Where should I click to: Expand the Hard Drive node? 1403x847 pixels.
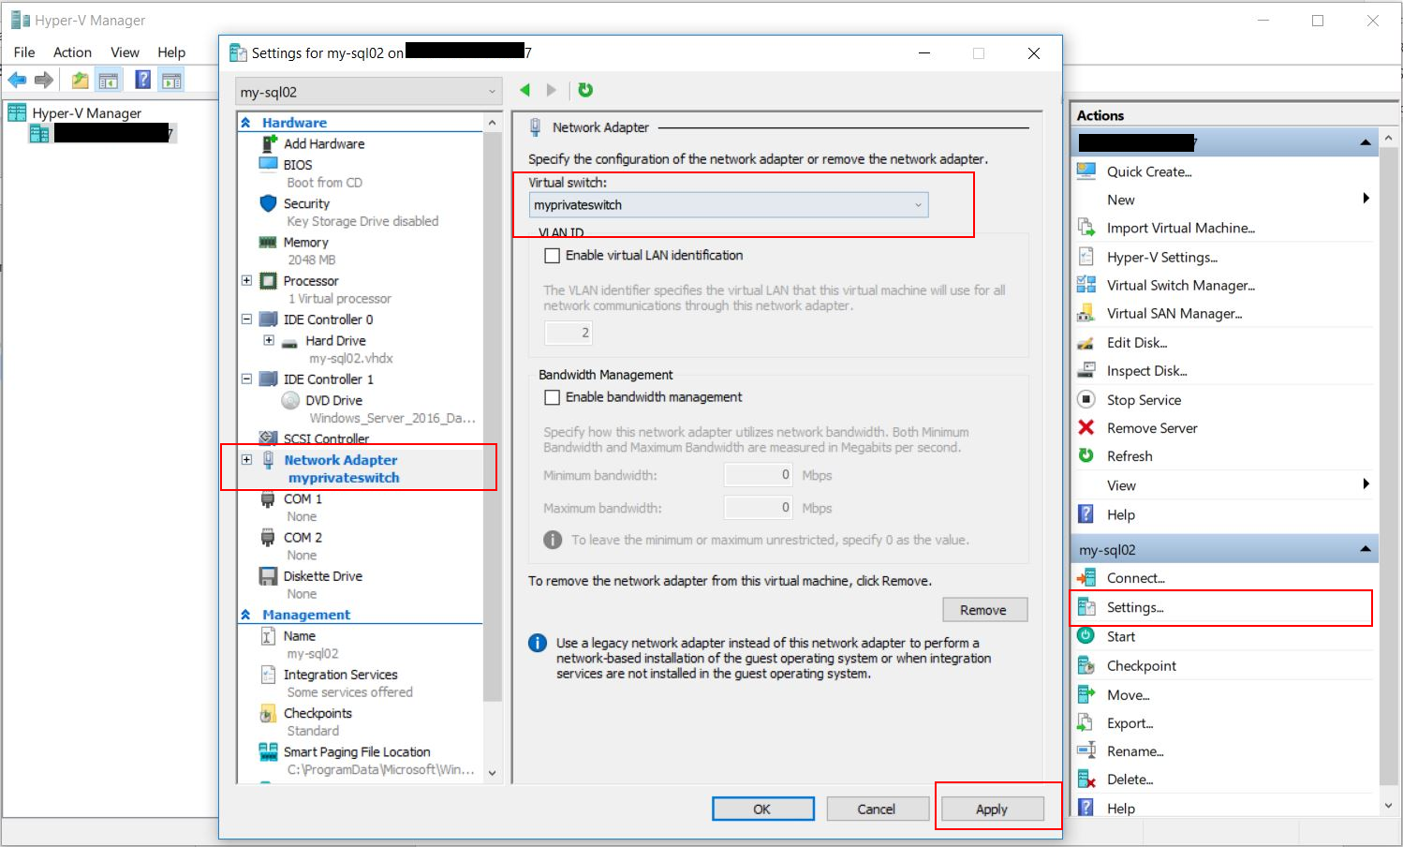point(269,340)
